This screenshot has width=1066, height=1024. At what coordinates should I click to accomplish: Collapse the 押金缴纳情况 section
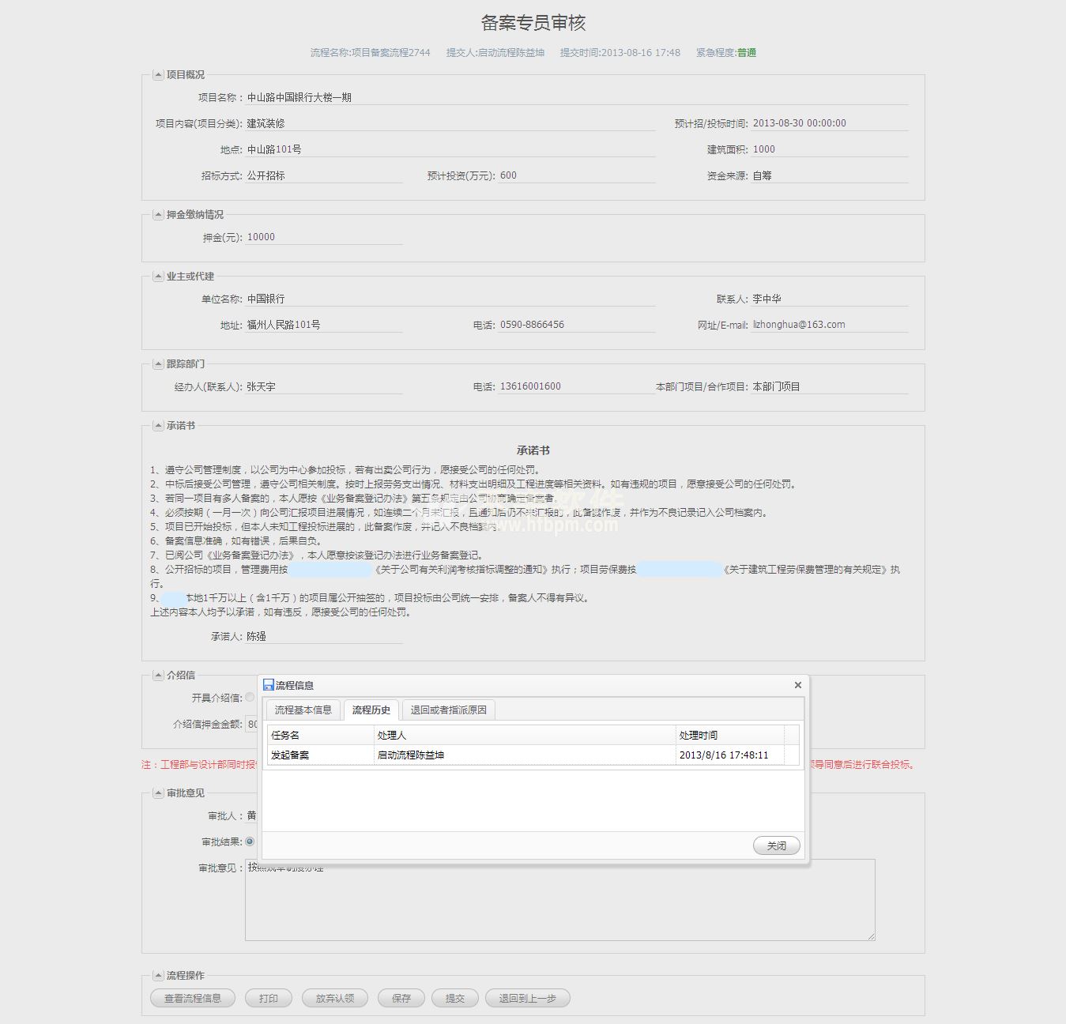pos(158,215)
